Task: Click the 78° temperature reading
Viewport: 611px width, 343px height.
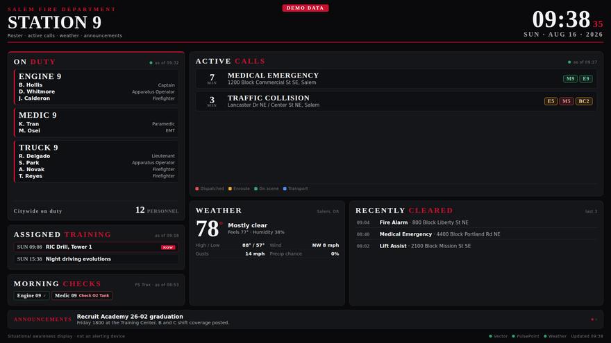Action: (x=209, y=229)
